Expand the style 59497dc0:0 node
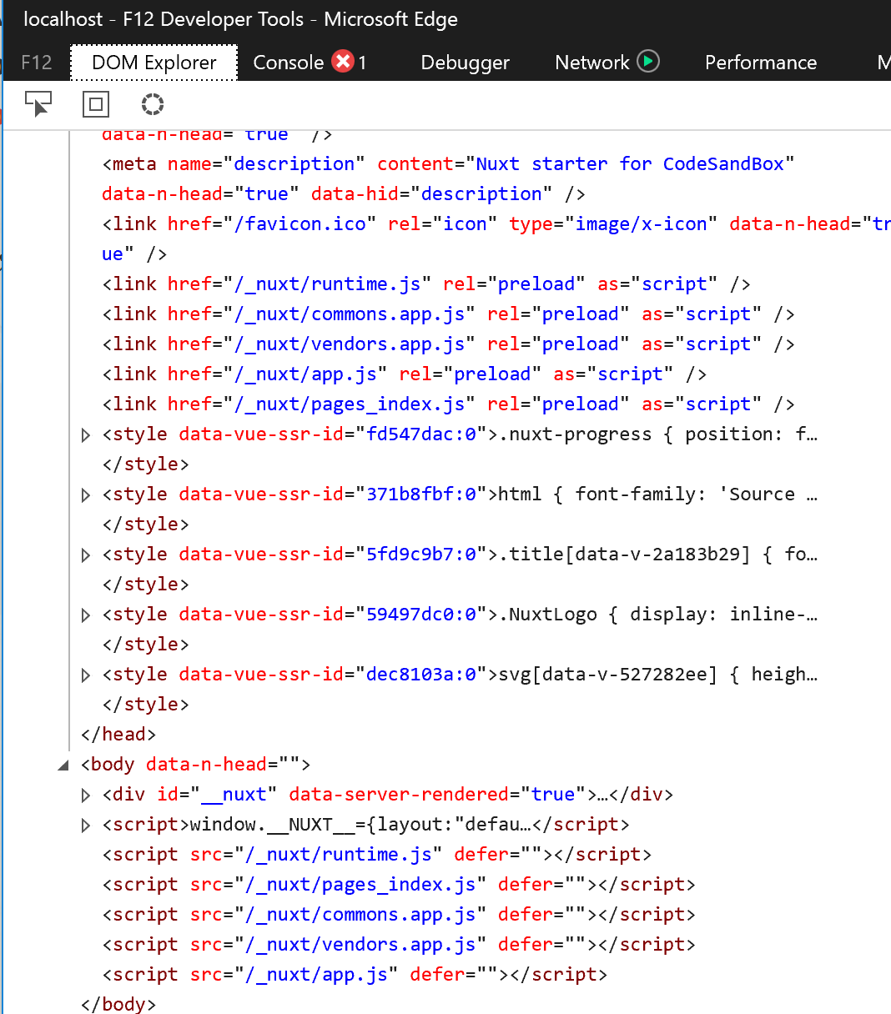 (86, 615)
